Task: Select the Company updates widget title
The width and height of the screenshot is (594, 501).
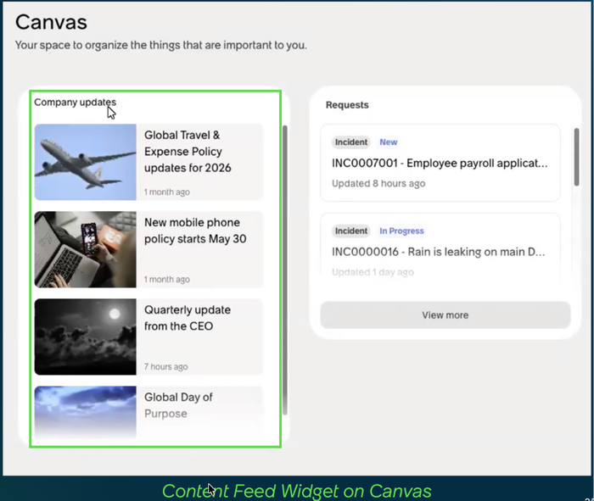Action: point(75,103)
